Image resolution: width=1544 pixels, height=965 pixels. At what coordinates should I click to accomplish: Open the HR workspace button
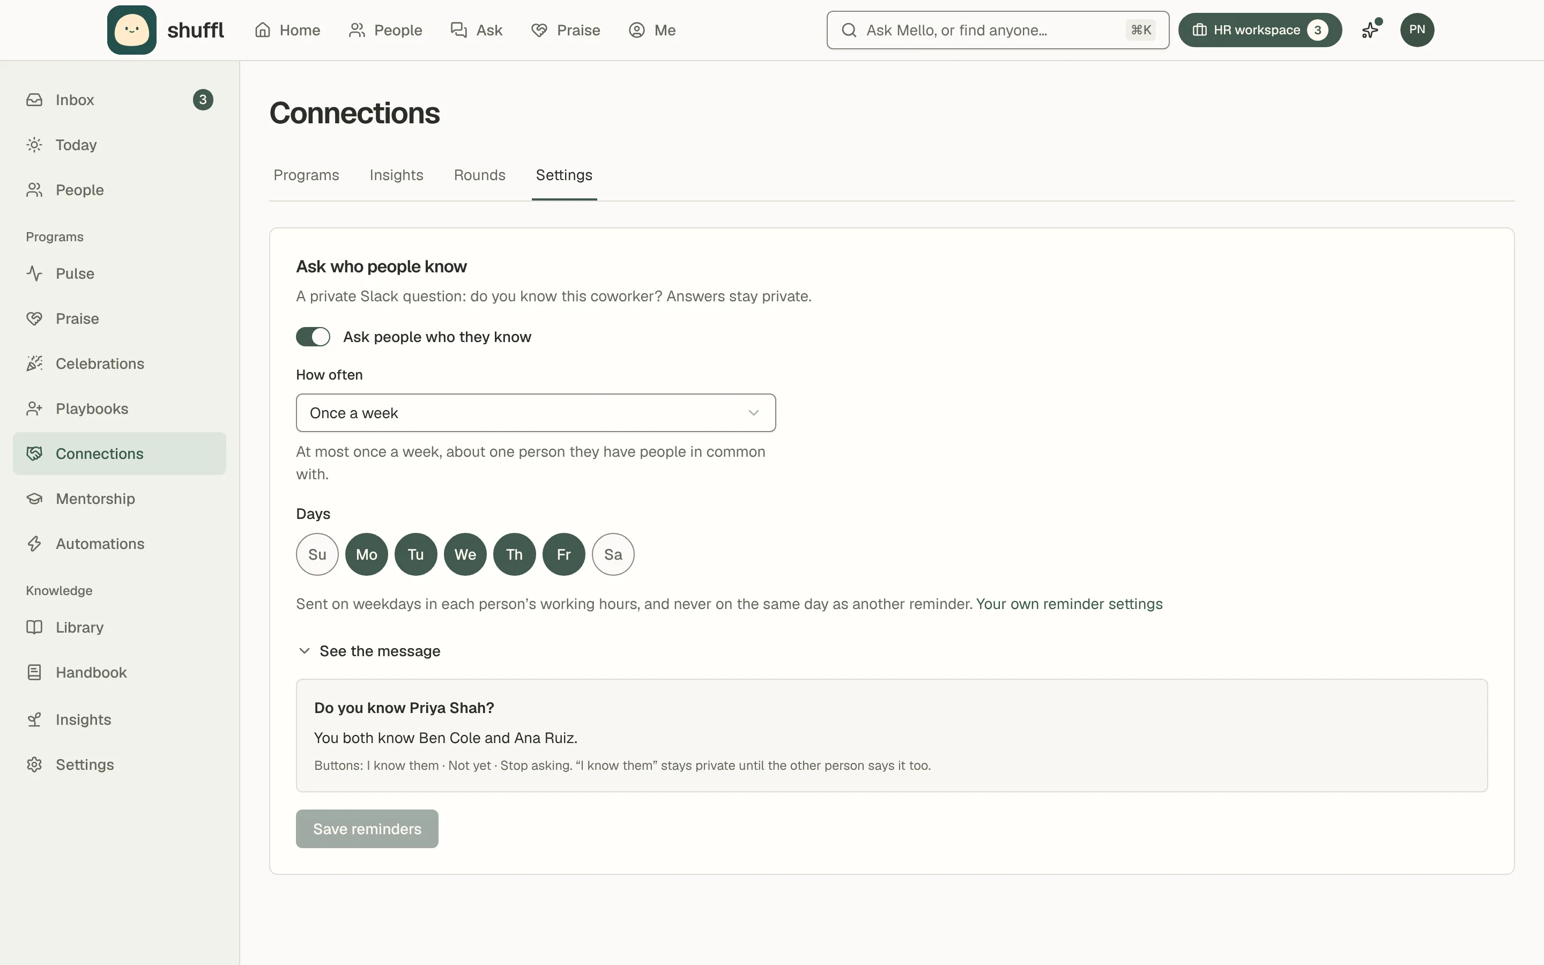pos(1259,30)
